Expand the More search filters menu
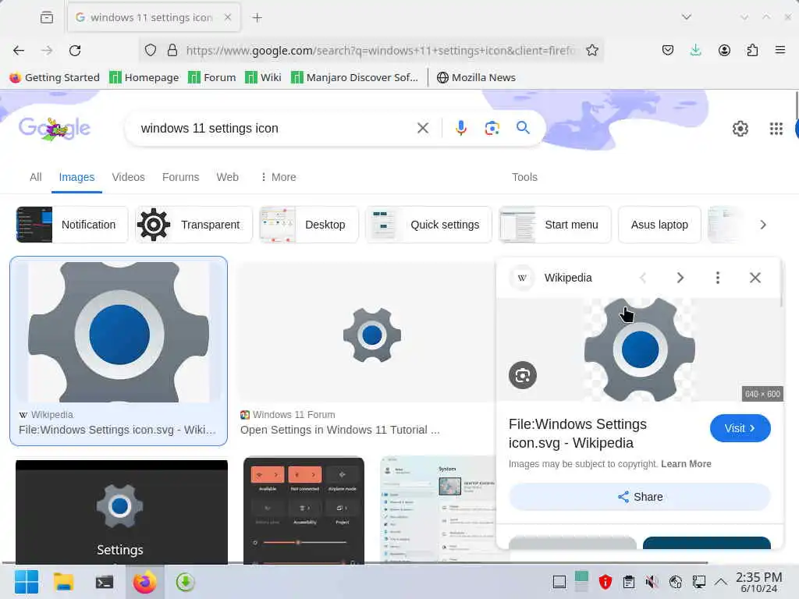 tap(279, 177)
